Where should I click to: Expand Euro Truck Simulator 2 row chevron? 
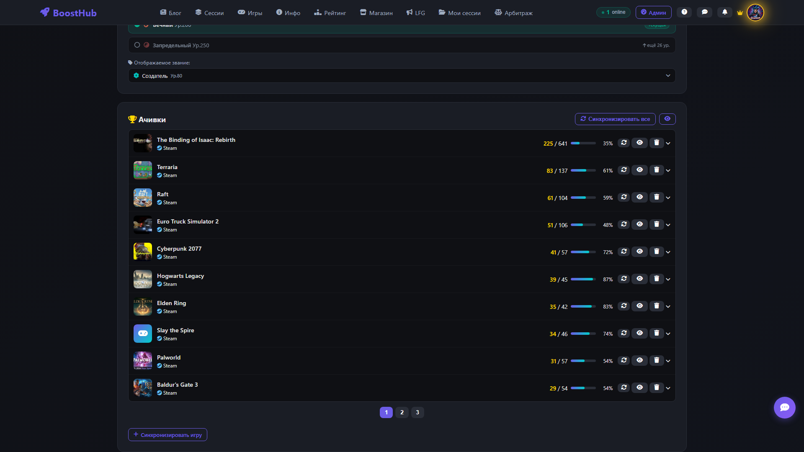click(668, 225)
